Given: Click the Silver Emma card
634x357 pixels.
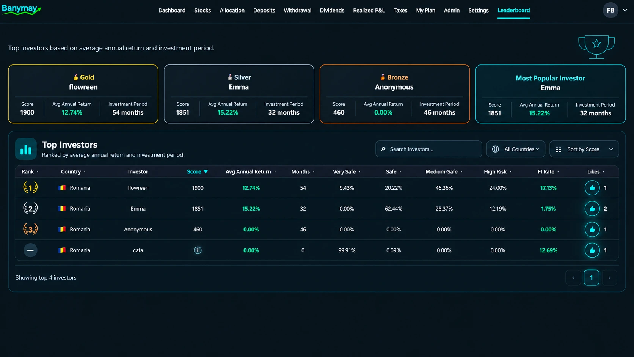Looking at the screenshot, I should click(x=239, y=94).
